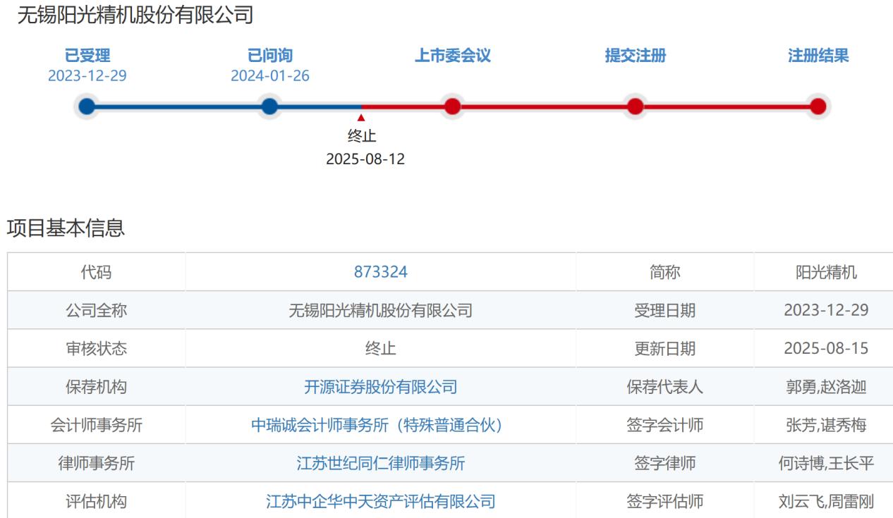893x518 pixels.
Task: Select the blue timeline dot under 已问询
Action: [269, 106]
